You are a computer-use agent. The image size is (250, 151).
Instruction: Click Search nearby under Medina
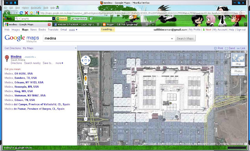[32, 63]
